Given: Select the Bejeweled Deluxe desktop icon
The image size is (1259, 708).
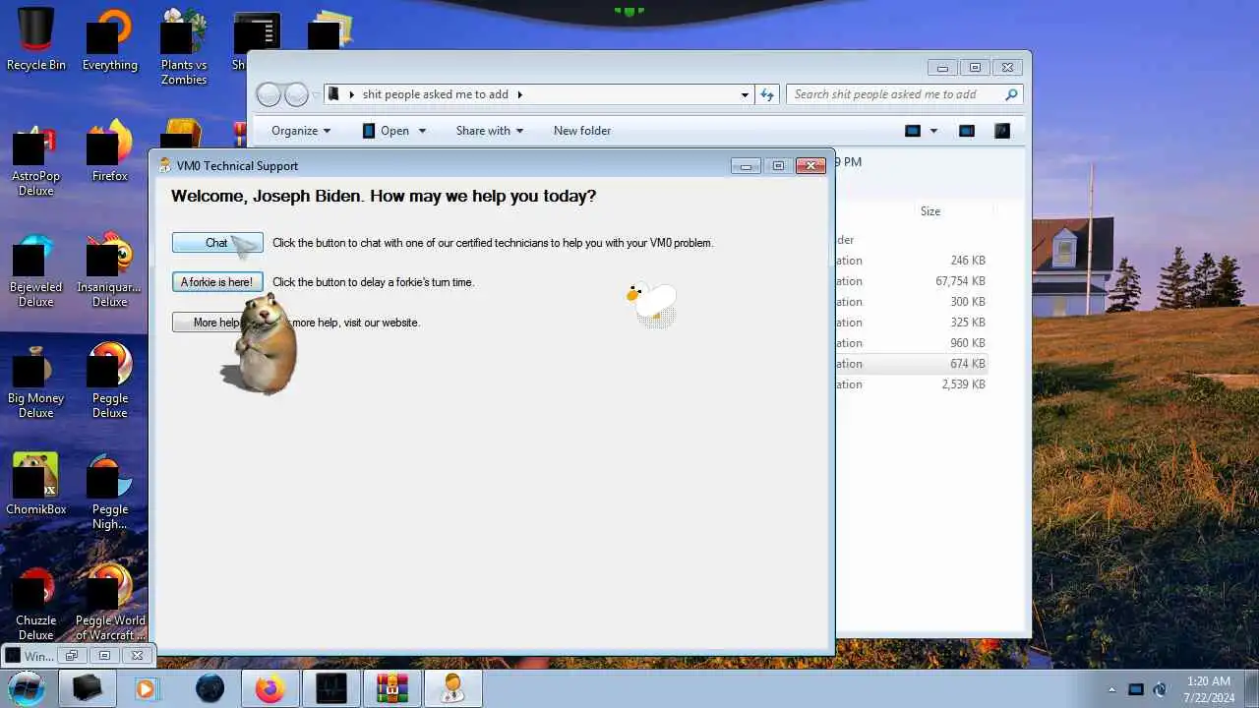Looking at the screenshot, I should tap(36, 268).
